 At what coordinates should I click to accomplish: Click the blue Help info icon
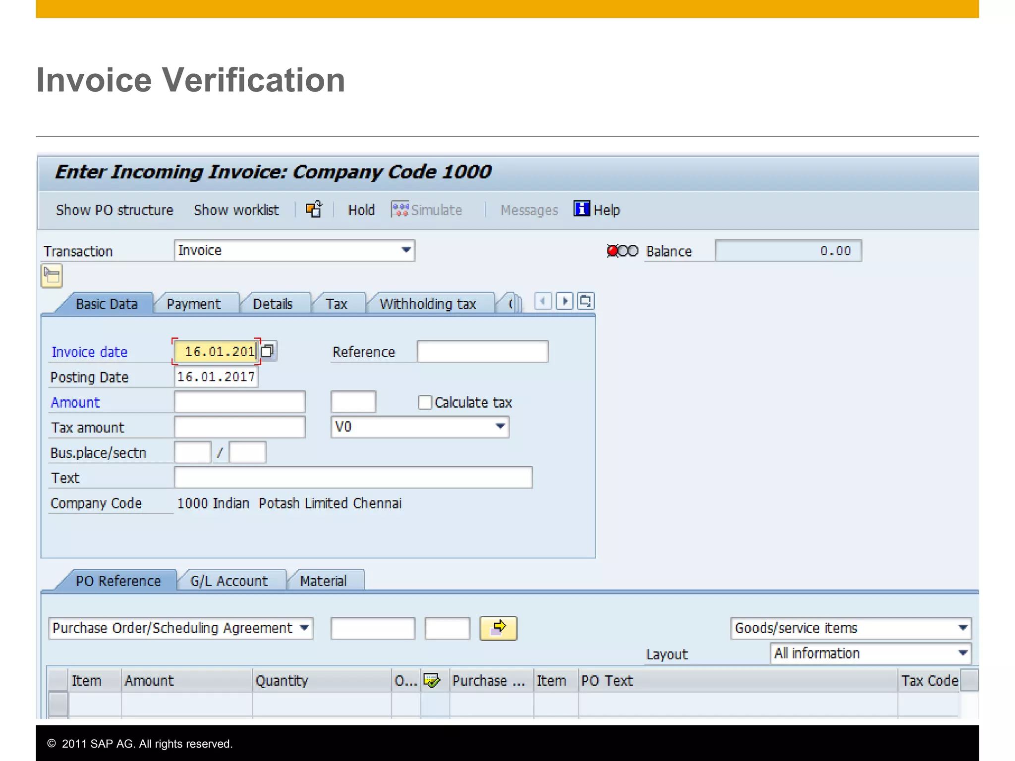pyautogui.click(x=581, y=209)
